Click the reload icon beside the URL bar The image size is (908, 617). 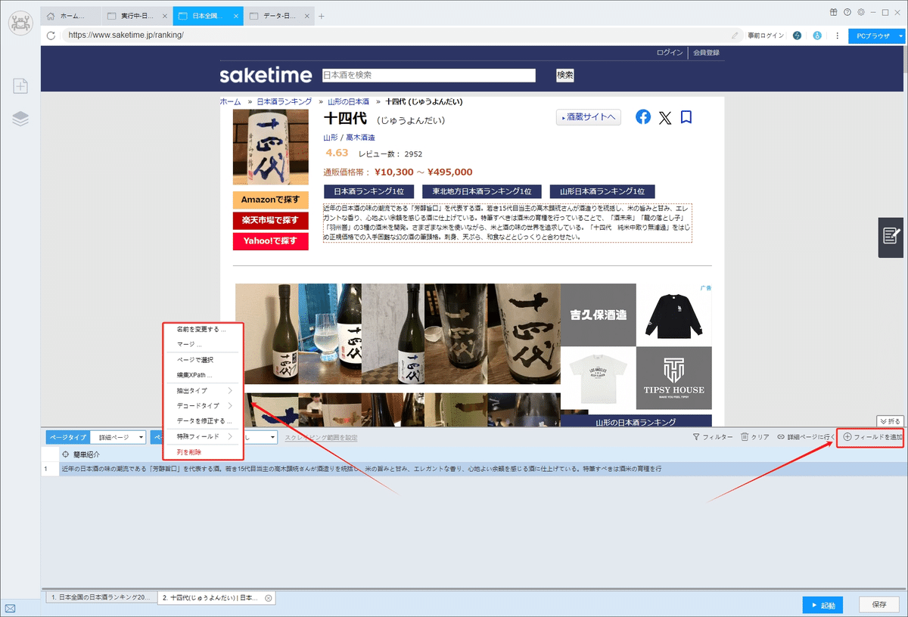[x=51, y=35]
